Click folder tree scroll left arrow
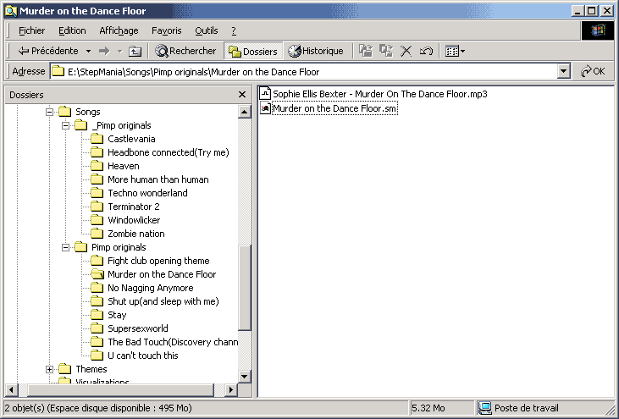The image size is (619, 419). (x=11, y=390)
